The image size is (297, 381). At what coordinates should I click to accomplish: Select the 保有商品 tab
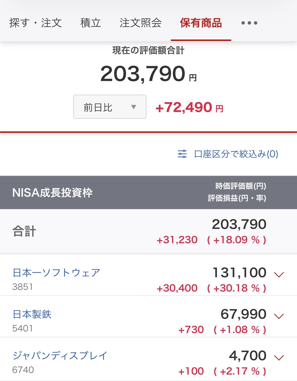point(201,23)
